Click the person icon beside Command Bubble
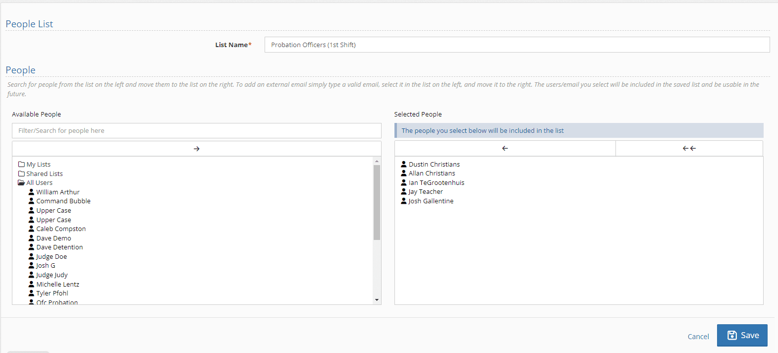 tap(31, 201)
